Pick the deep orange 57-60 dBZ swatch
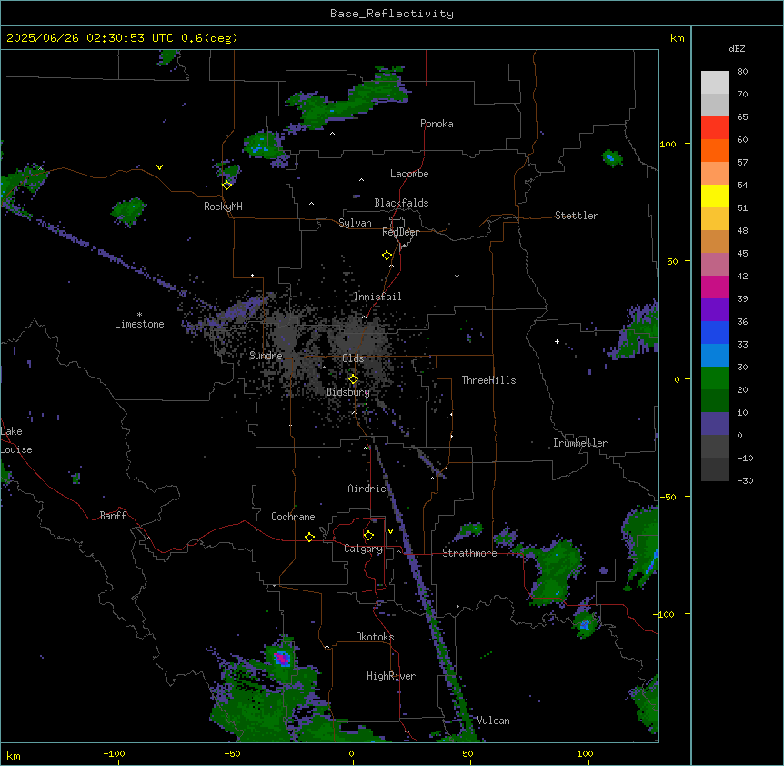This screenshot has height=766, width=784. click(715, 150)
